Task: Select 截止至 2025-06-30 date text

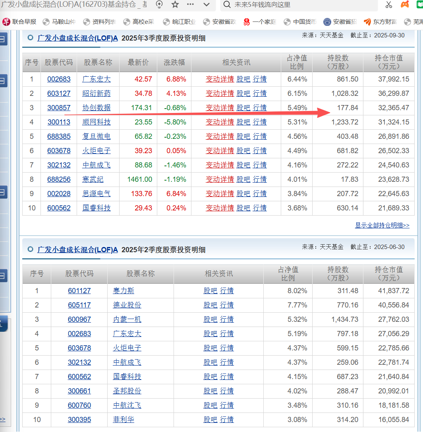Action: (x=377, y=247)
